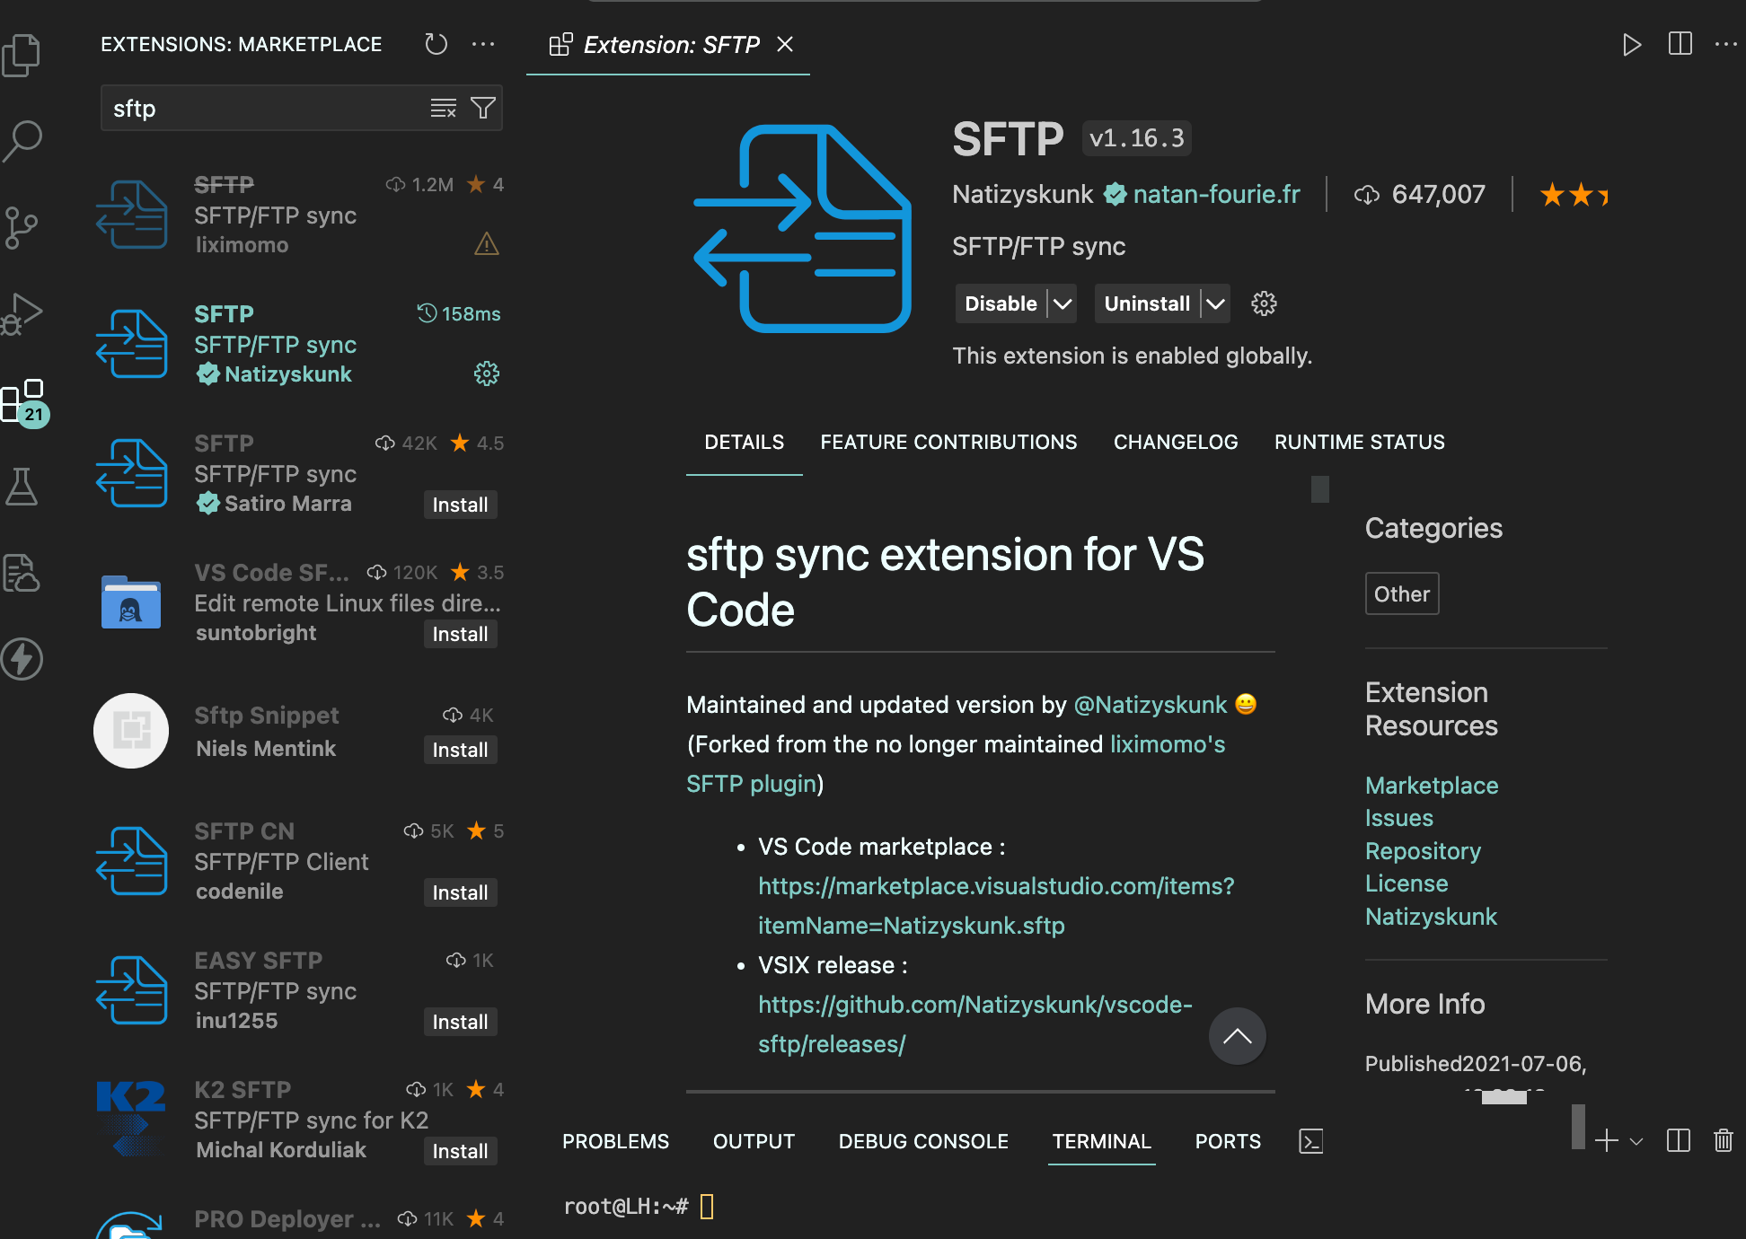Open the Source Control view
The image size is (1746, 1239).
point(22,227)
